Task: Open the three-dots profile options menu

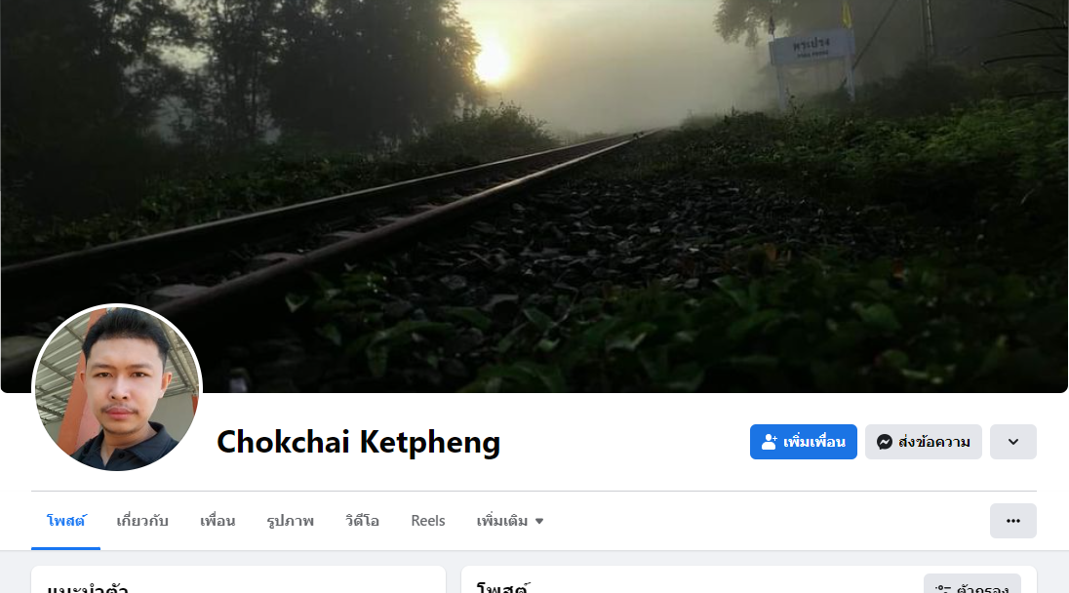Action: pyautogui.click(x=1013, y=521)
